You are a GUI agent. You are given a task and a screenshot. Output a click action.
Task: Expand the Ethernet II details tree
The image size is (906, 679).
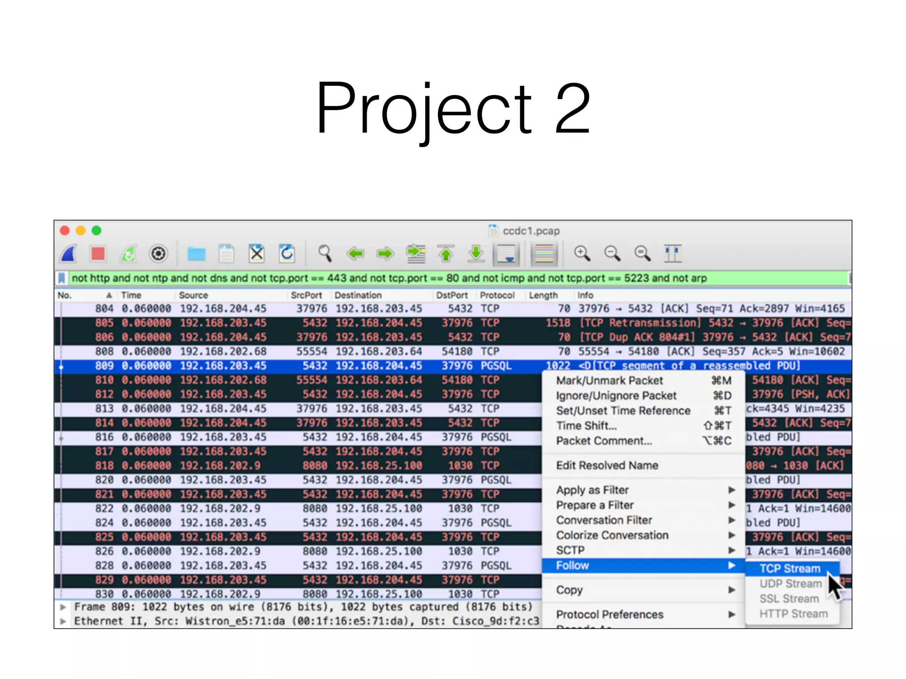[63, 621]
